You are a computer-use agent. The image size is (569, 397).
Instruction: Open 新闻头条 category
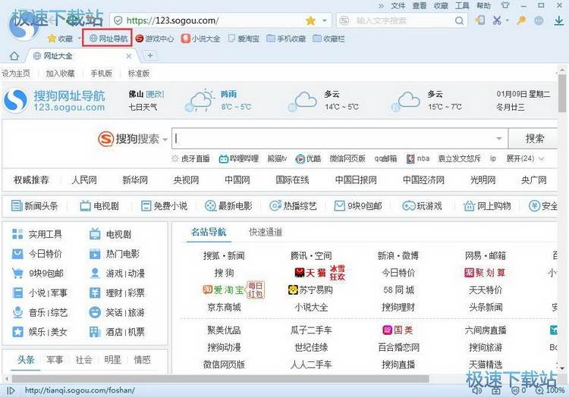coord(34,206)
